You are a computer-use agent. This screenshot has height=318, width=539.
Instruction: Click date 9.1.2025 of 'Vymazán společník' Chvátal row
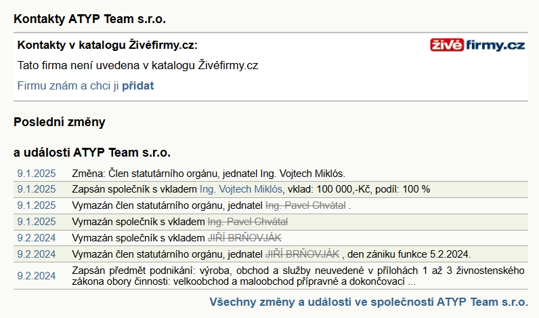[37, 222]
